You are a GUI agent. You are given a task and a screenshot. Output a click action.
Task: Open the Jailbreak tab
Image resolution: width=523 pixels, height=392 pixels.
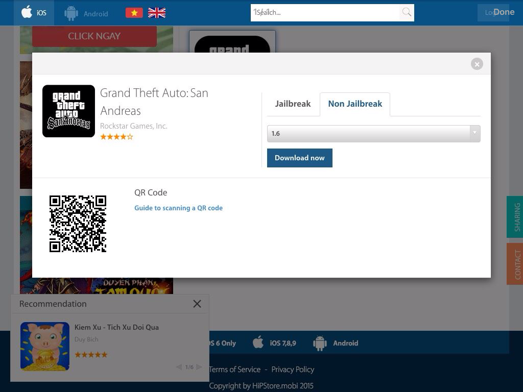point(293,104)
